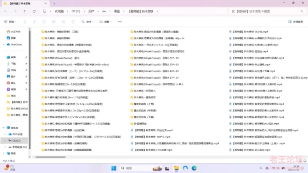Switch to details view via status bar

301,161
